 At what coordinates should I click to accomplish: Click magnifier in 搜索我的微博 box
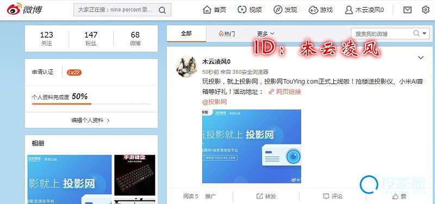[416, 33]
